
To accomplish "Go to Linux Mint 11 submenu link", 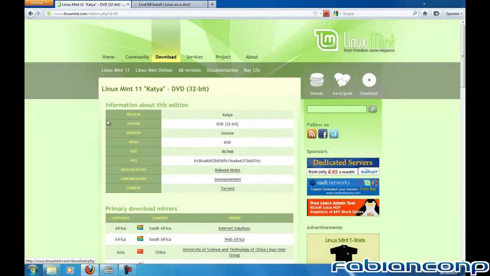I will 115,70.
